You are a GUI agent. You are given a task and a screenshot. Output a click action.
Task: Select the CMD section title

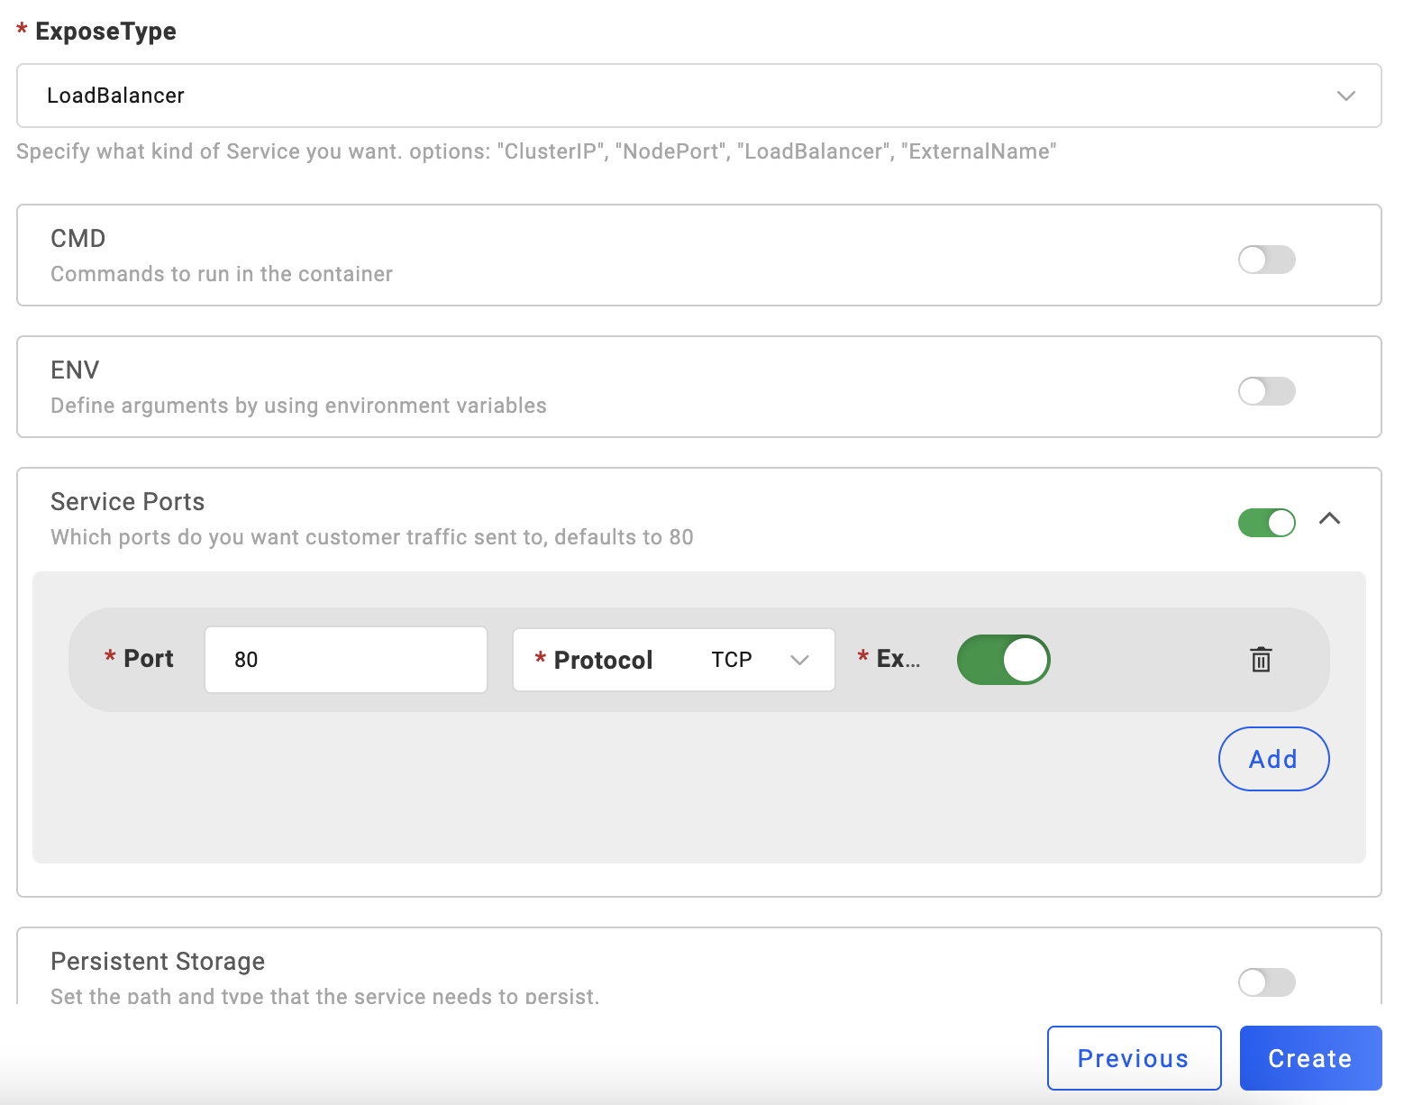pos(78,239)
